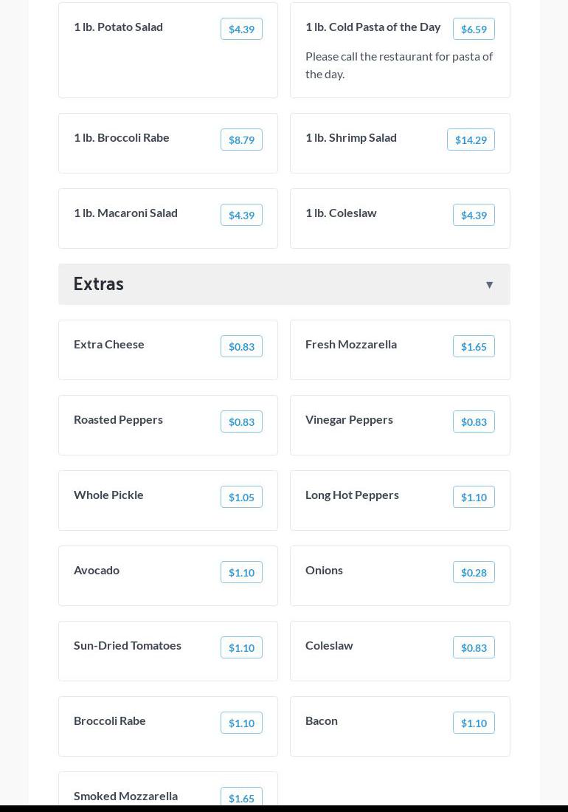Click Long Hot Peppers $1.10 button
Viewport: 568px width, 812px height.
coord(474,497)
